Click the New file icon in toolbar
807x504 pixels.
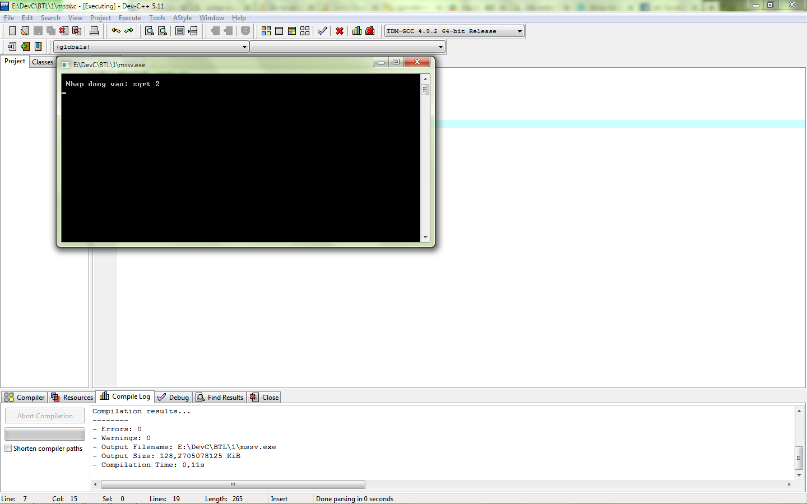coord(12,31)
